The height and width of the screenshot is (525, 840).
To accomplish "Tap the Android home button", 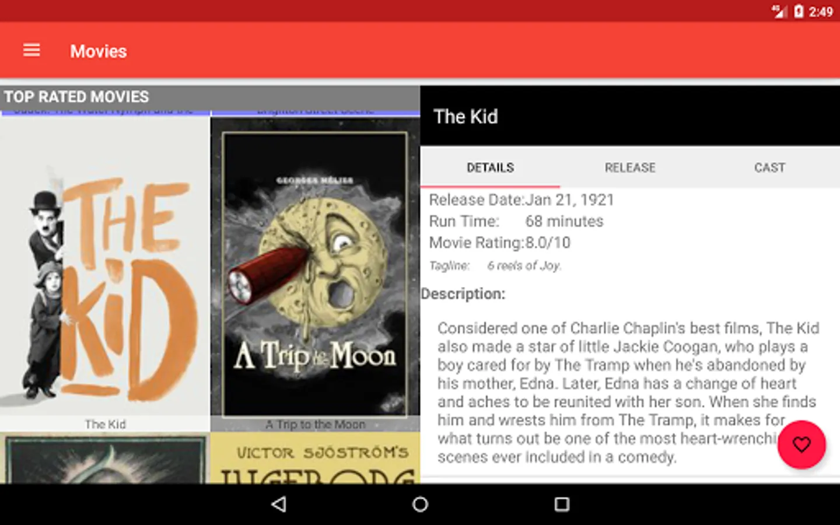I will tap(420, 504).
